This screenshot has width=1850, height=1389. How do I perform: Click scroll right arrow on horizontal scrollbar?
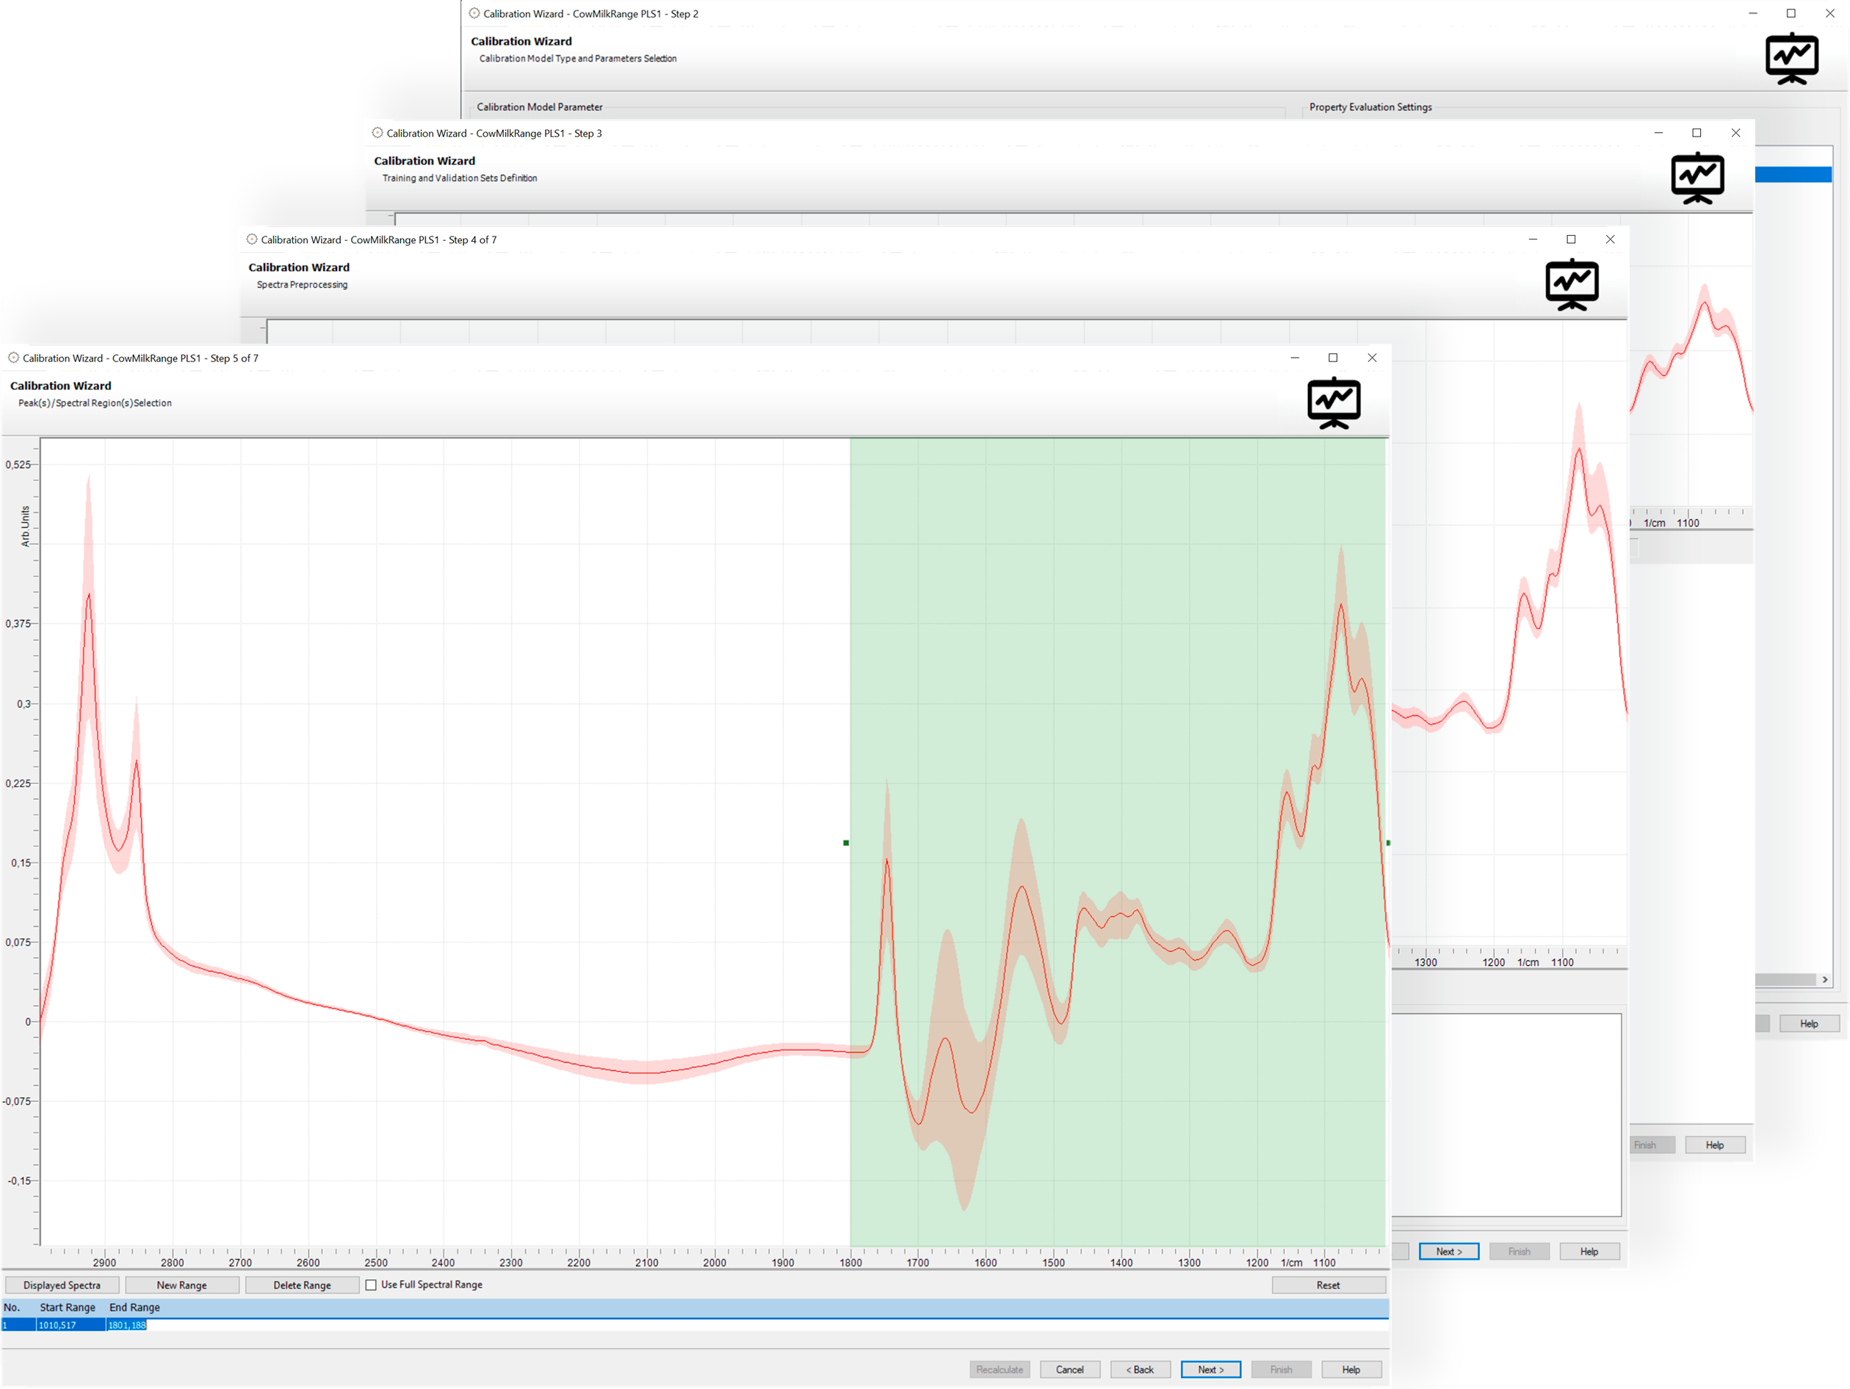(x=1824, y=980)
